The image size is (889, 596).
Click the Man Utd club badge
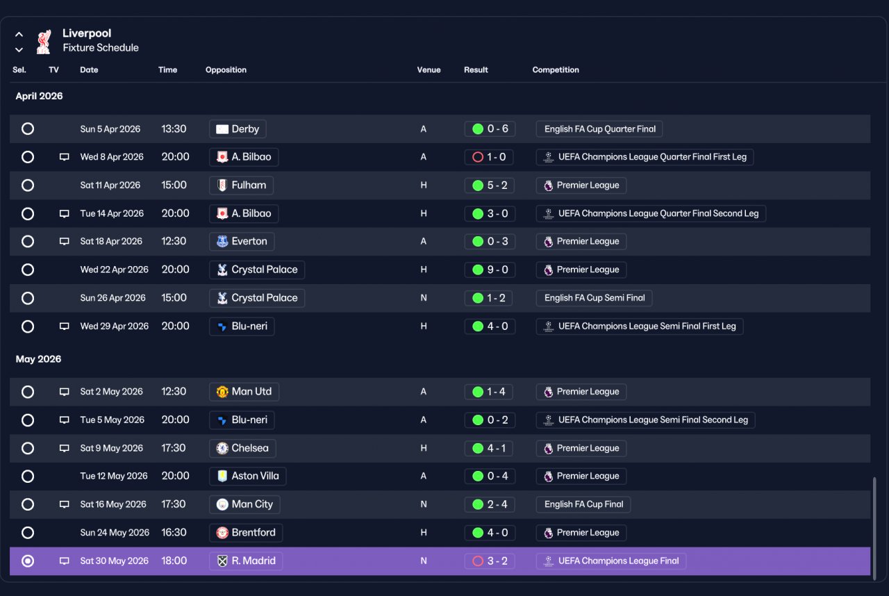pyautogui.click(x=222, y=392)
